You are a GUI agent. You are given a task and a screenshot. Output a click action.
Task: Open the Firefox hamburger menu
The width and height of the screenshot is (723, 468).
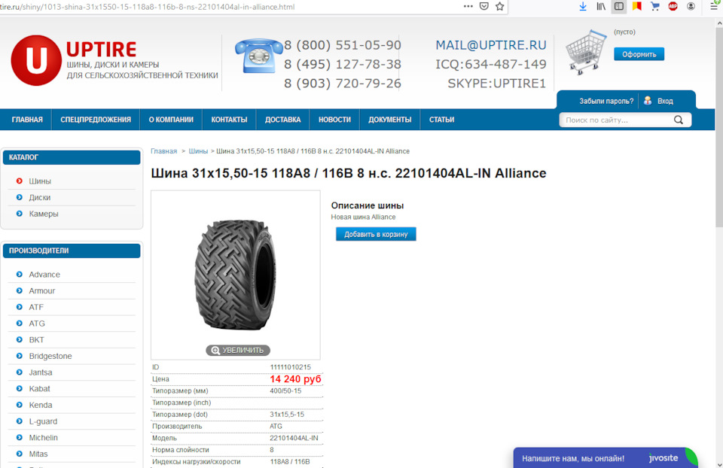pos(714,7)
